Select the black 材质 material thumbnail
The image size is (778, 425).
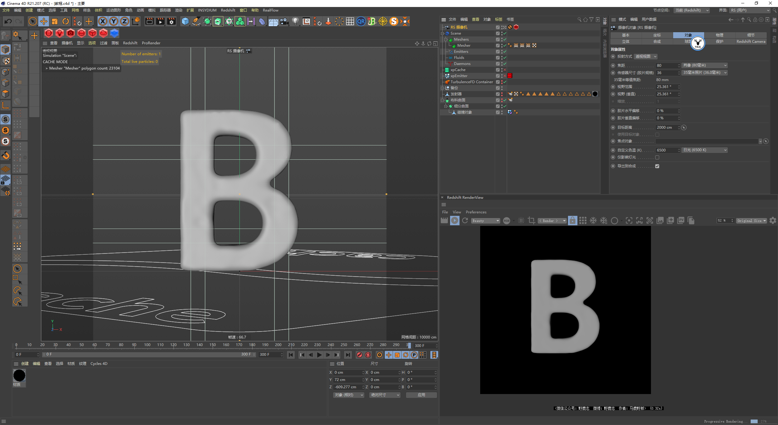(19, 376)
